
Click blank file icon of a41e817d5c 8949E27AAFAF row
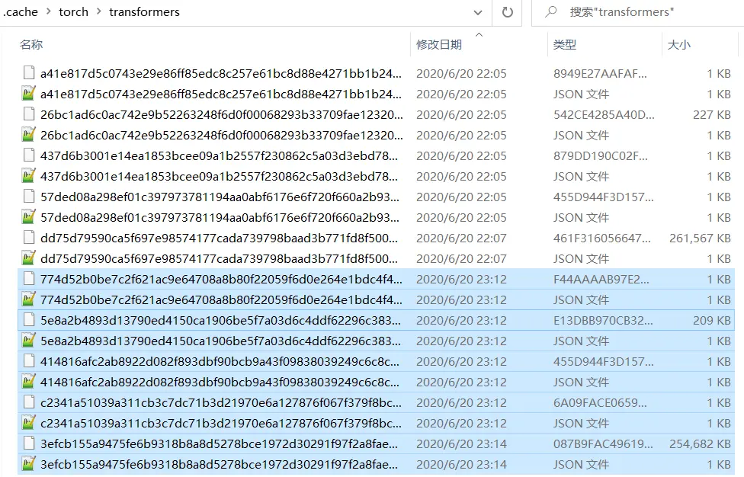(x=29, y=73)
